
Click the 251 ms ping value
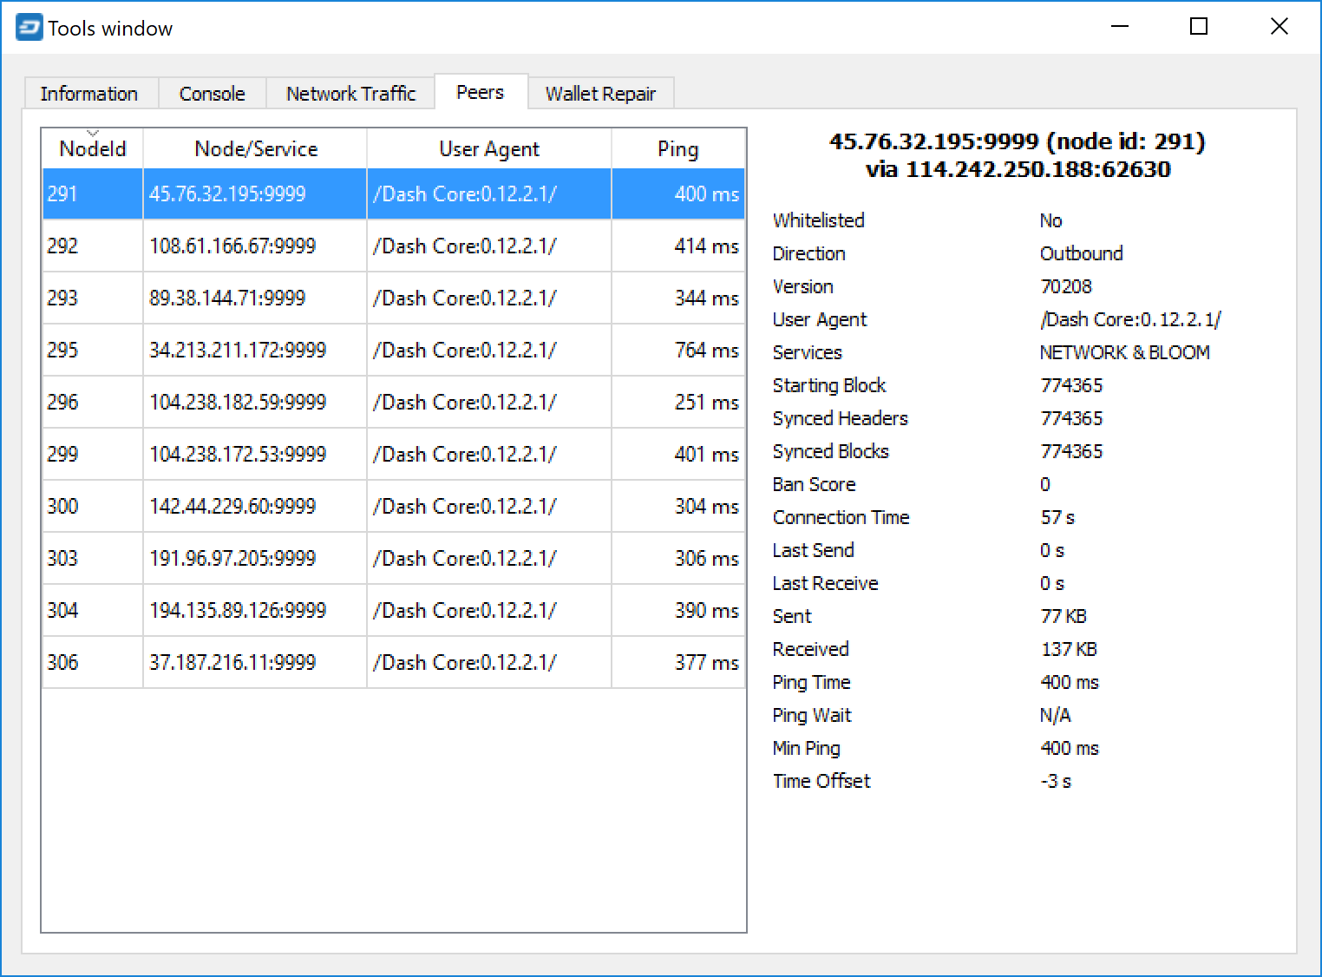[707, 402]
